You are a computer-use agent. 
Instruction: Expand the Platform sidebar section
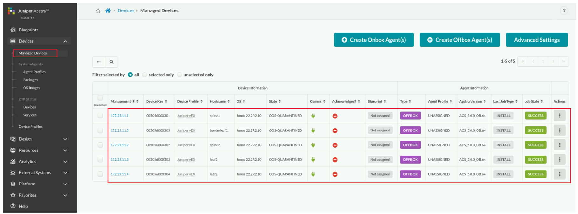(65, 184)
